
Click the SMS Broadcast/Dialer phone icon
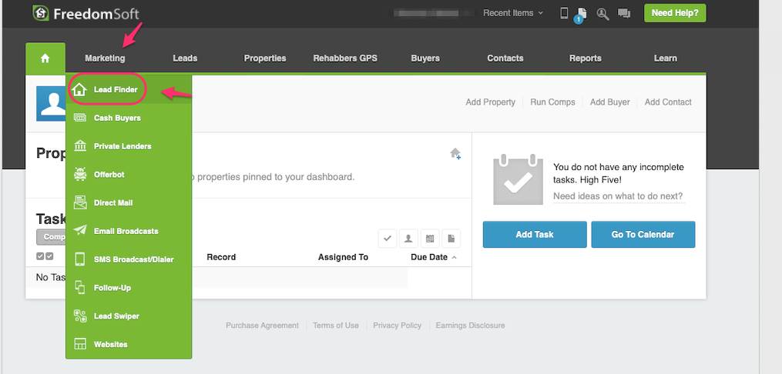(x=80, y=259)
